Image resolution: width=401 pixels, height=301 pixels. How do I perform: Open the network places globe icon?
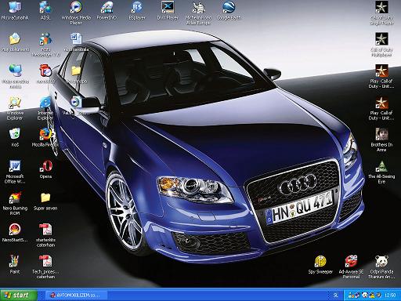(15, 76)
